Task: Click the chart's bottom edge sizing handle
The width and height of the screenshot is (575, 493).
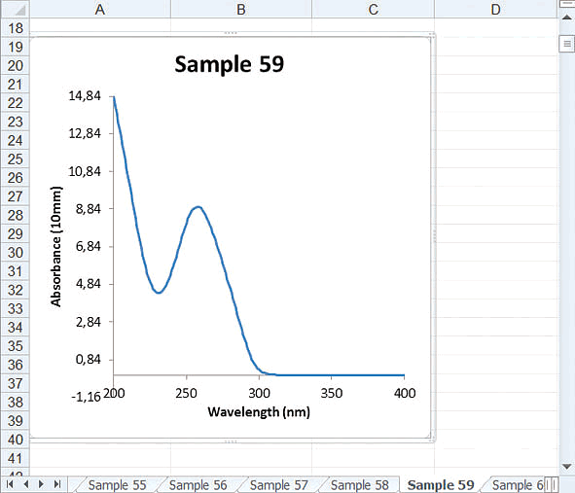Action: 231,441
